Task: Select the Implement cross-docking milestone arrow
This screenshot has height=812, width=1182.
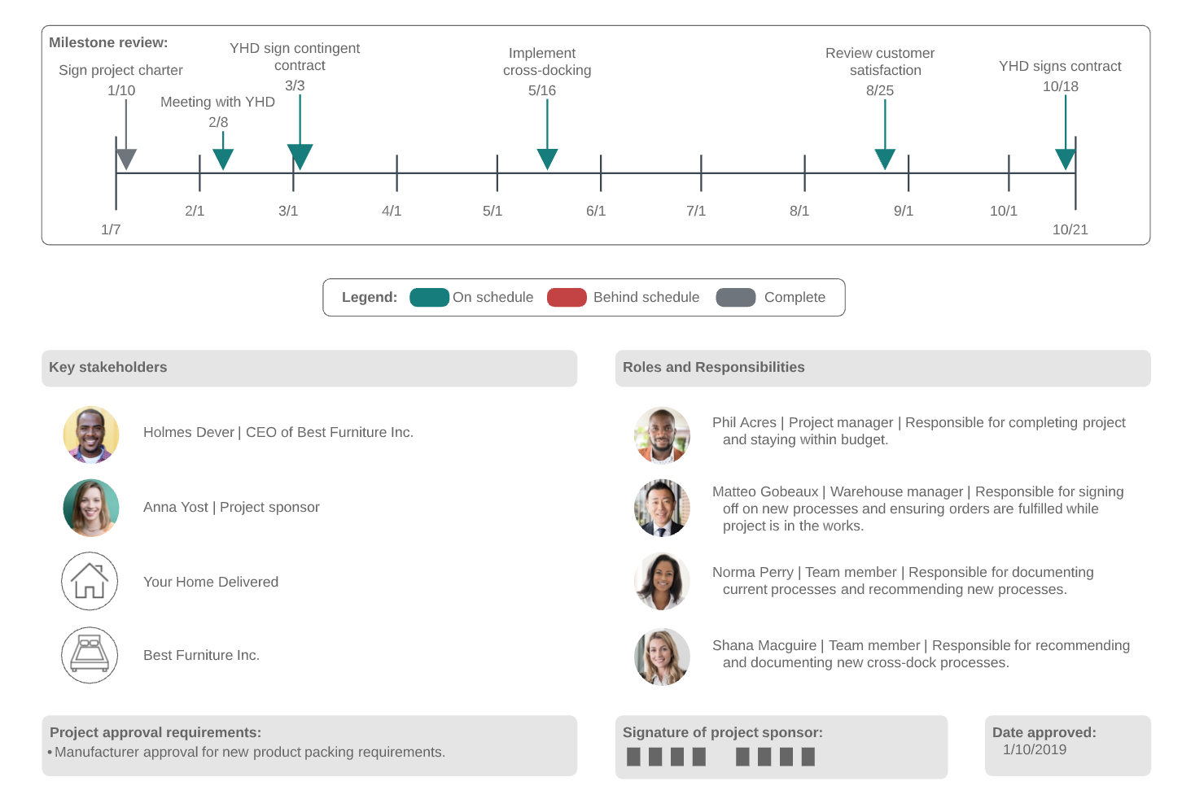Action: click(x=547, y=159)
